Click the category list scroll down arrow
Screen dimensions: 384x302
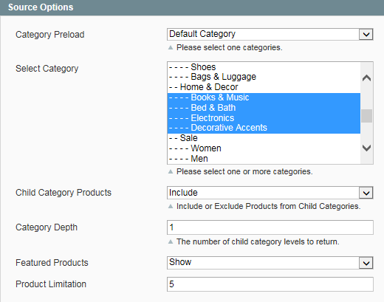[366, 148]
